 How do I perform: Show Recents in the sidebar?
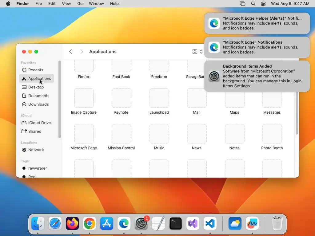pyautogui.click(x=37, y=70)
